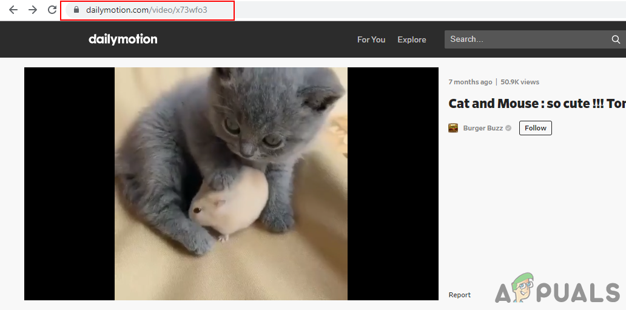Click the Report link
Viewport: 626px width, 310px height.
point(460,295)
